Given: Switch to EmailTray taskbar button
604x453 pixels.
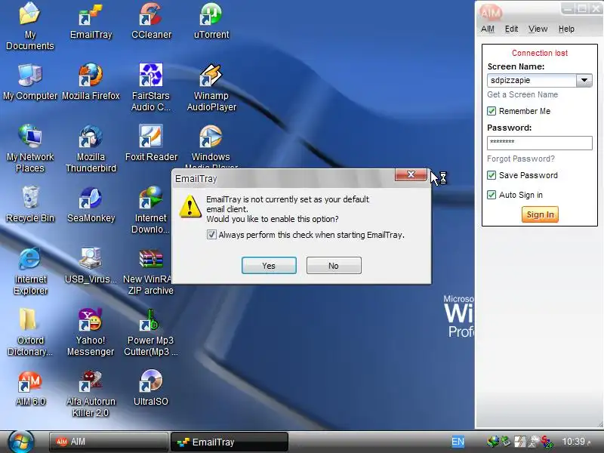Looking at the screenshot, I should [x=230, y=442].
